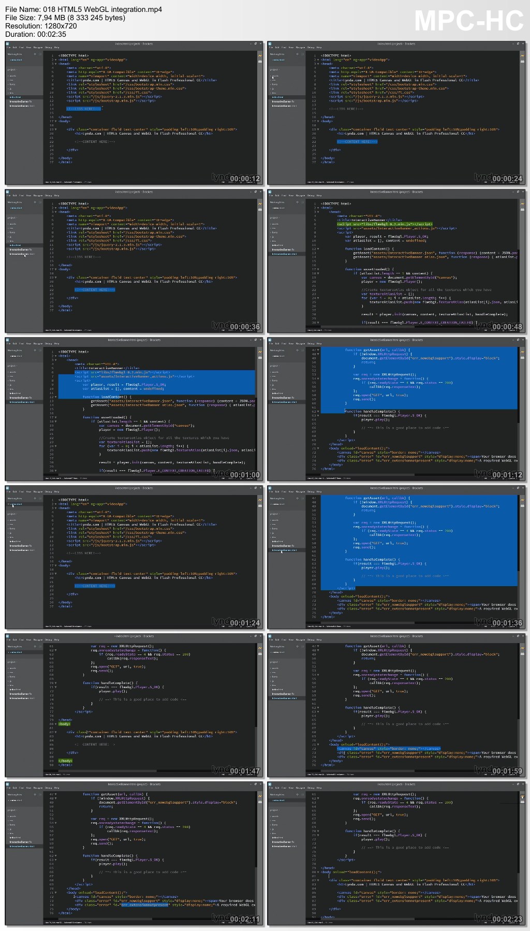Click working files gear icon in 00:00:12 frame
Screen dimensions: 530x931
(35, 54)
